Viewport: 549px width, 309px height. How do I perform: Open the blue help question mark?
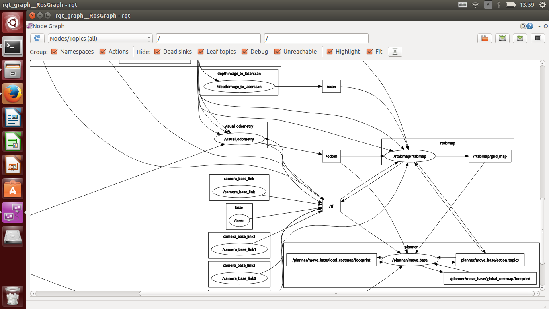click(530, 26)
